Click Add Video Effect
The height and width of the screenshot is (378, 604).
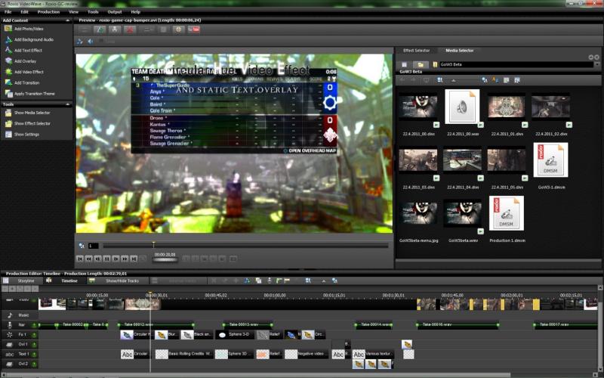pyautogui.click(x=24, y=72)
